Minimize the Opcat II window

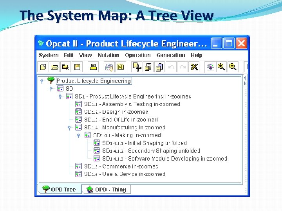pyautogui.click(x=216, y=43)
